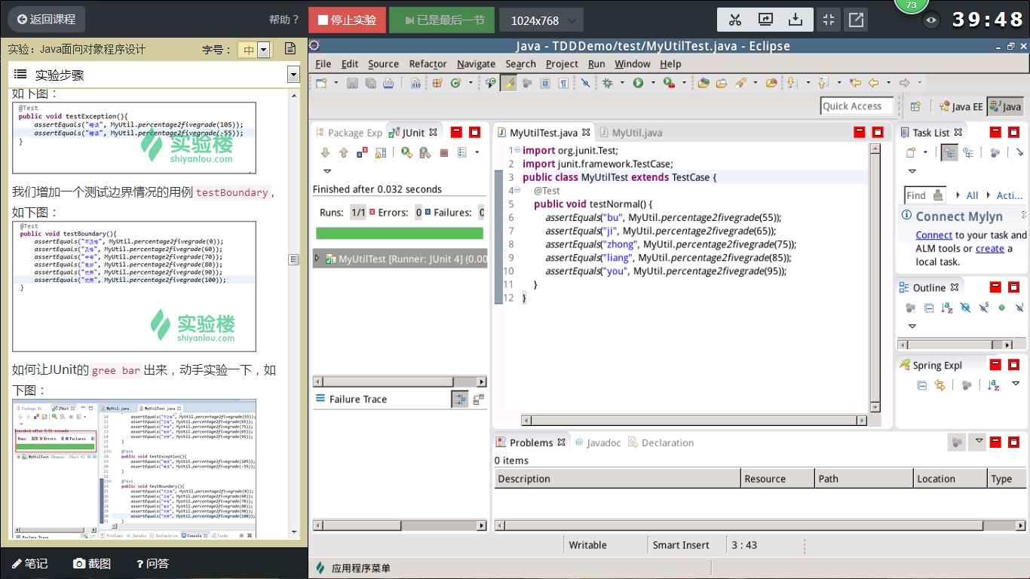Click Last Edit Location arrow icon

click(855, 83)
